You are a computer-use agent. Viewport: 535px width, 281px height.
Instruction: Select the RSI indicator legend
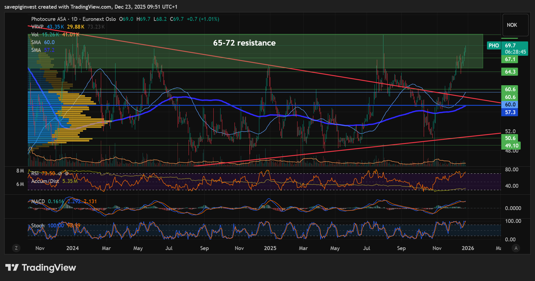point(35,173)
